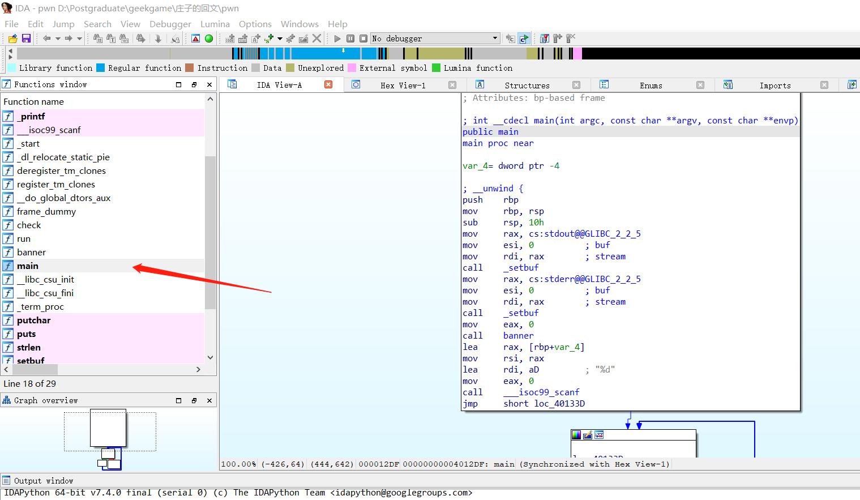Select the strlen function entry

coord(102,347)
